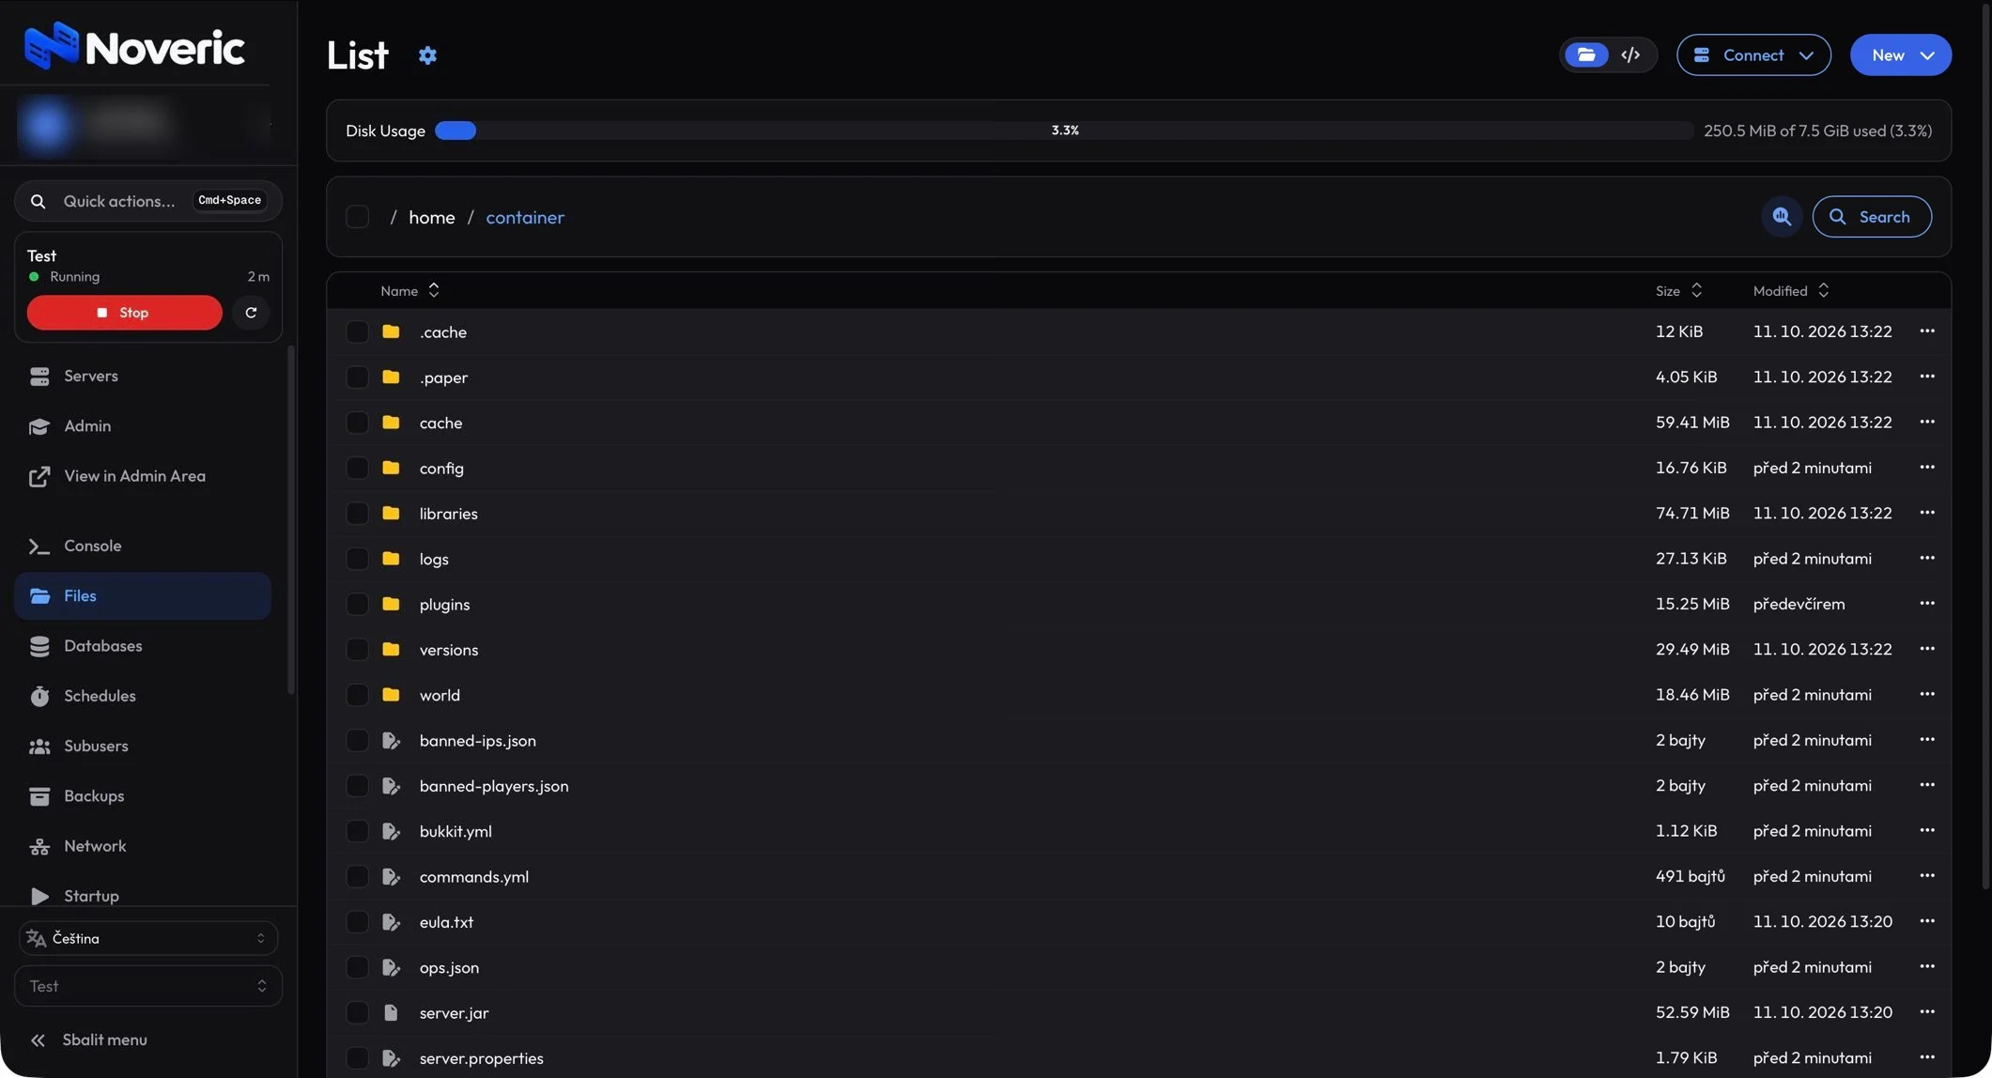Tick the server.jar checkbox
The width and height of the screenshot is (1992, 1078).
[358, 1012]
